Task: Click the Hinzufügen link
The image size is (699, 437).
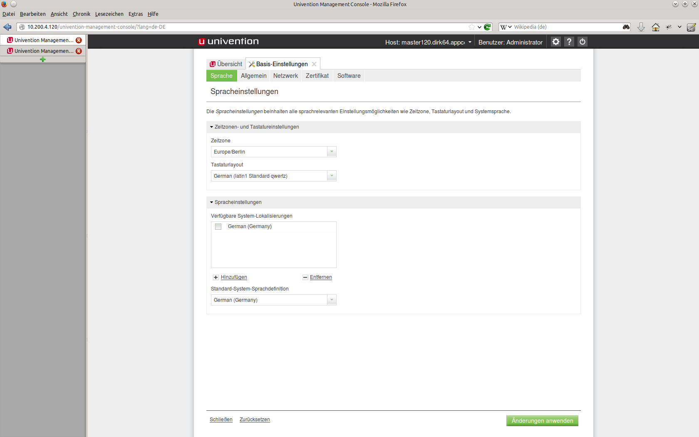Action: pyautogui.click(x=233, y=277)
